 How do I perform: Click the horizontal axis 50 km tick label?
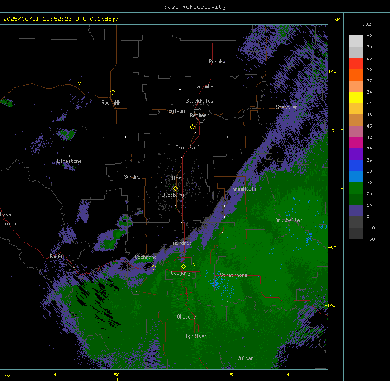coord(233,375)
